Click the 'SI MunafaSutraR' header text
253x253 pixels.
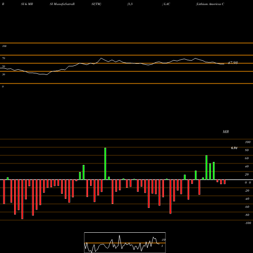62,4
